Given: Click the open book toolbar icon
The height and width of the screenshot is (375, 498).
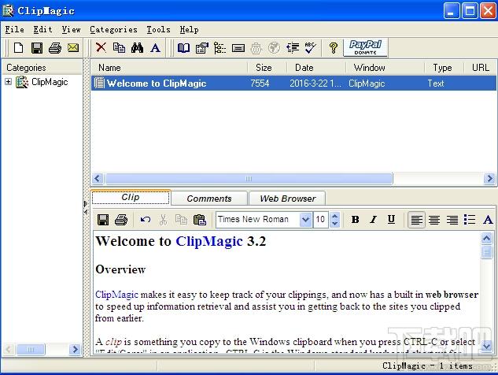Looking at the screenshot, I should (x=183, y=48).
